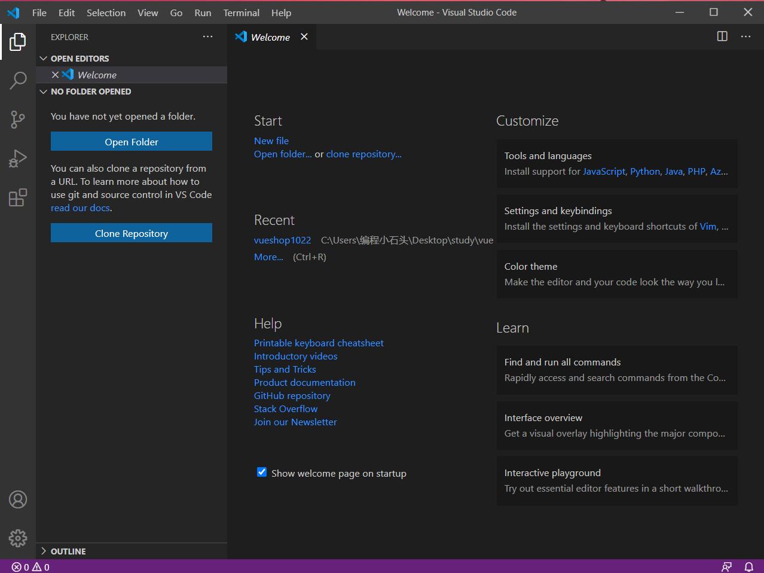Open the Run menu

203,13
